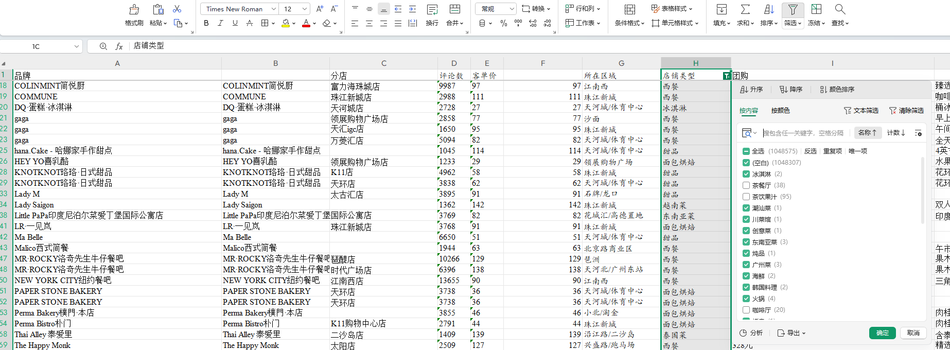Click the Sum (求和) sigma icon
Viewport: 950px width, 350px height.
(x=745, y=9)
